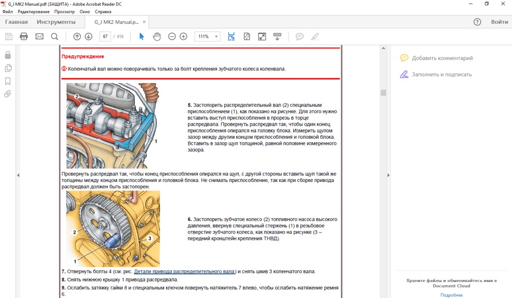Go to previous page arrow

click(77, 37)
